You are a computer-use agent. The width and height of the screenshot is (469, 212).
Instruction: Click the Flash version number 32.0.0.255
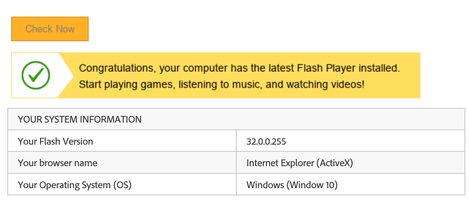(x=266, y=141)
